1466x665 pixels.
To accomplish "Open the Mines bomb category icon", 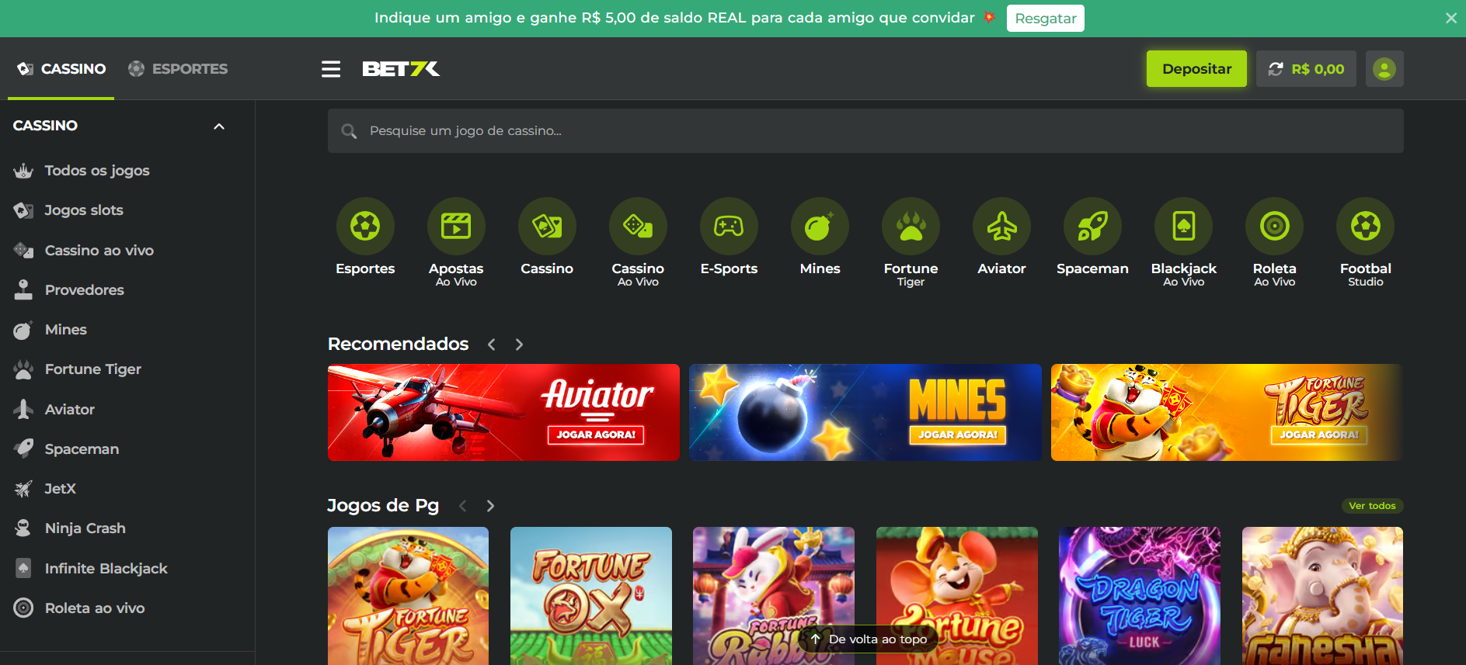I will tap(820, 227).
